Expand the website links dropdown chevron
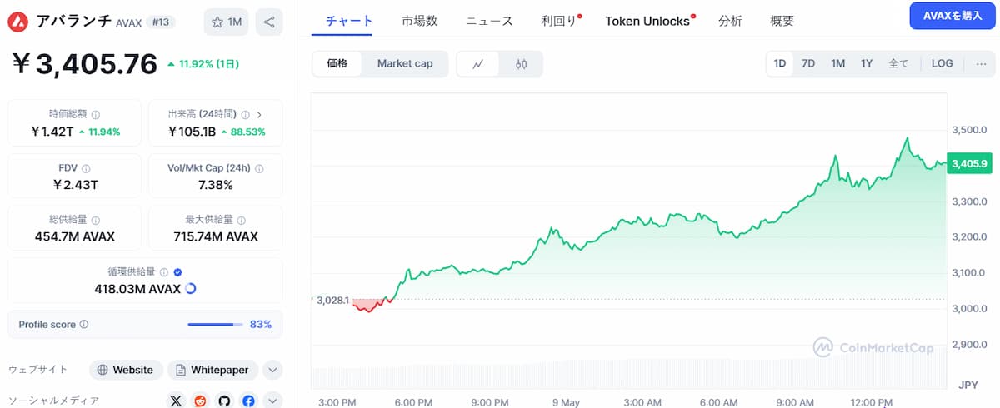 pos(272,370)
